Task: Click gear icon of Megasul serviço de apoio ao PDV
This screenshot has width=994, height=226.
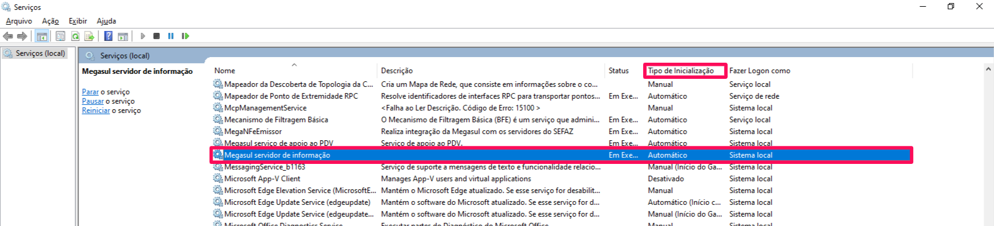Action: [218, 143]
